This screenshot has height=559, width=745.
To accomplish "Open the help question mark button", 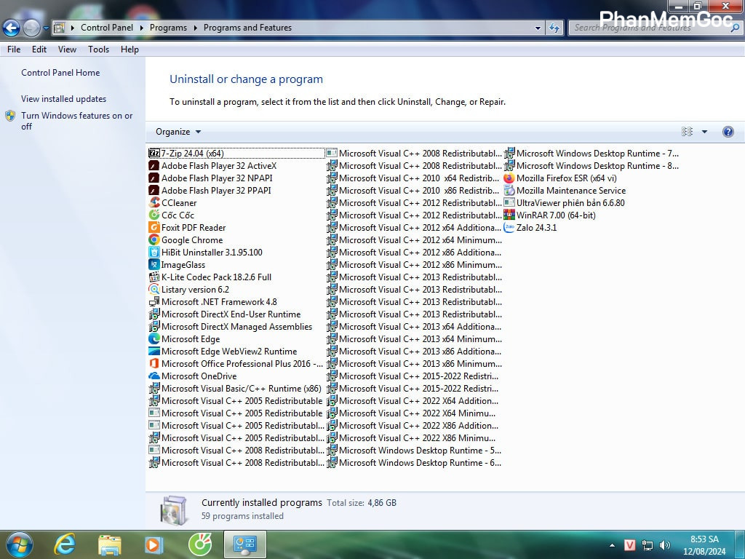I will [728, 132].
